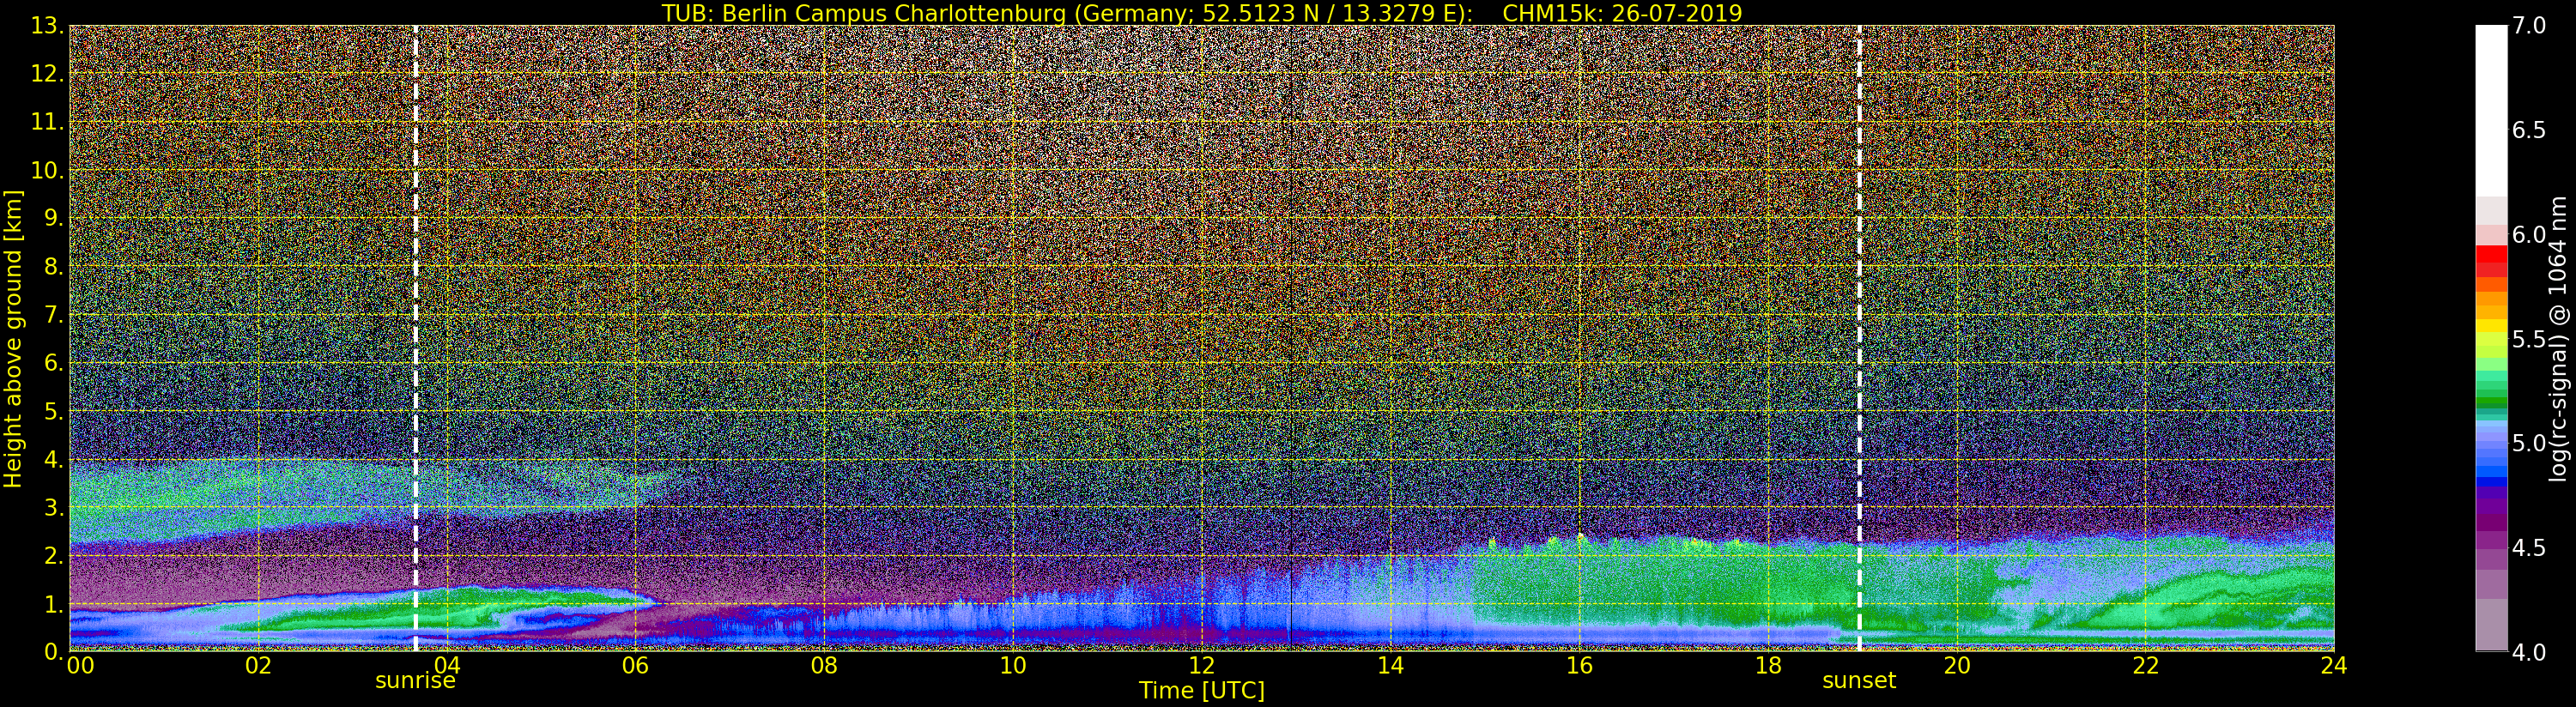The height and width of the screenshot is (707, 2576).
Task: Click the time axis tick '06'
Action: point(636,665)
